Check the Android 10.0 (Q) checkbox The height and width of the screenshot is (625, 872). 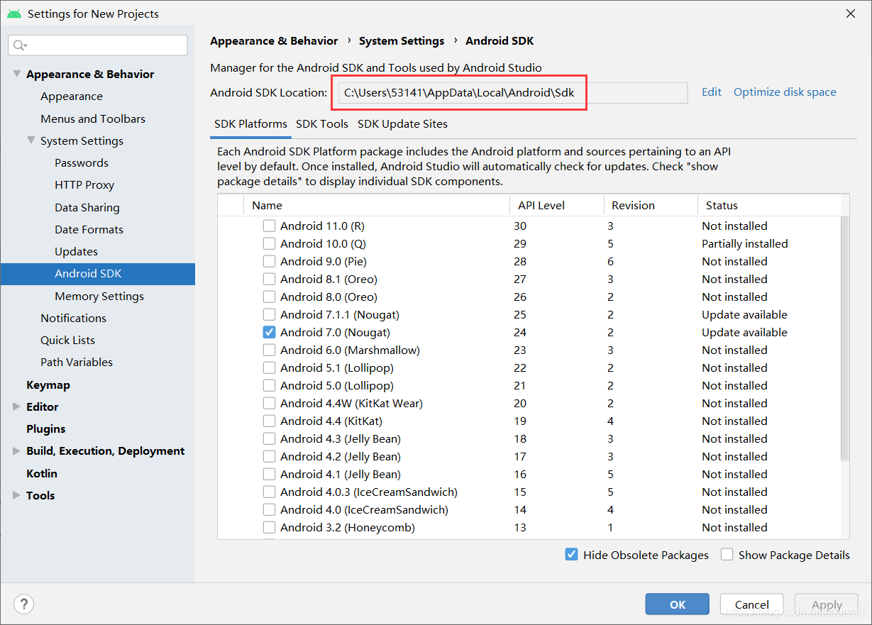[x=269, y=243]
